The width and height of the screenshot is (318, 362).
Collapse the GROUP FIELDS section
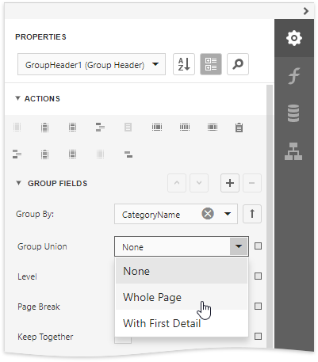tap(18, 183)
